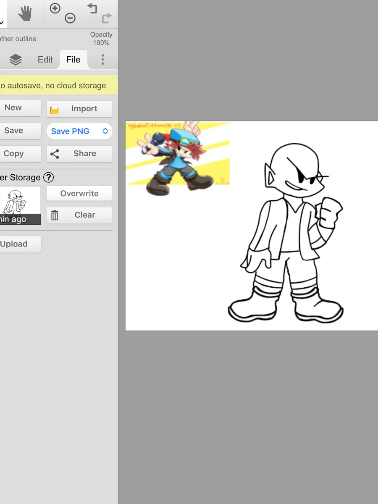
Task: Zoom out with the minus magnifier
Action: pyautogui.click(x=70, y=18)
